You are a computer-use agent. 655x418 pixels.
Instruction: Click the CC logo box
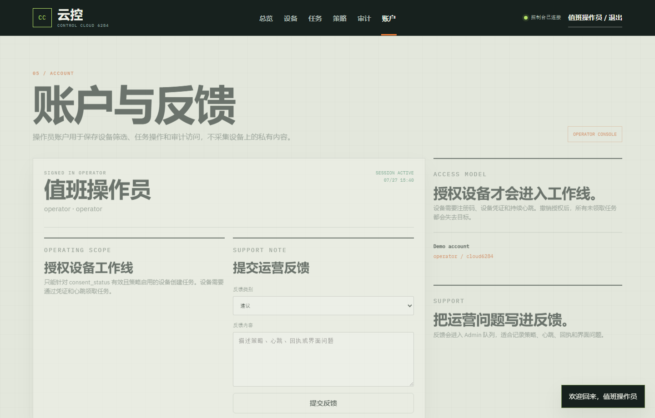42,18
